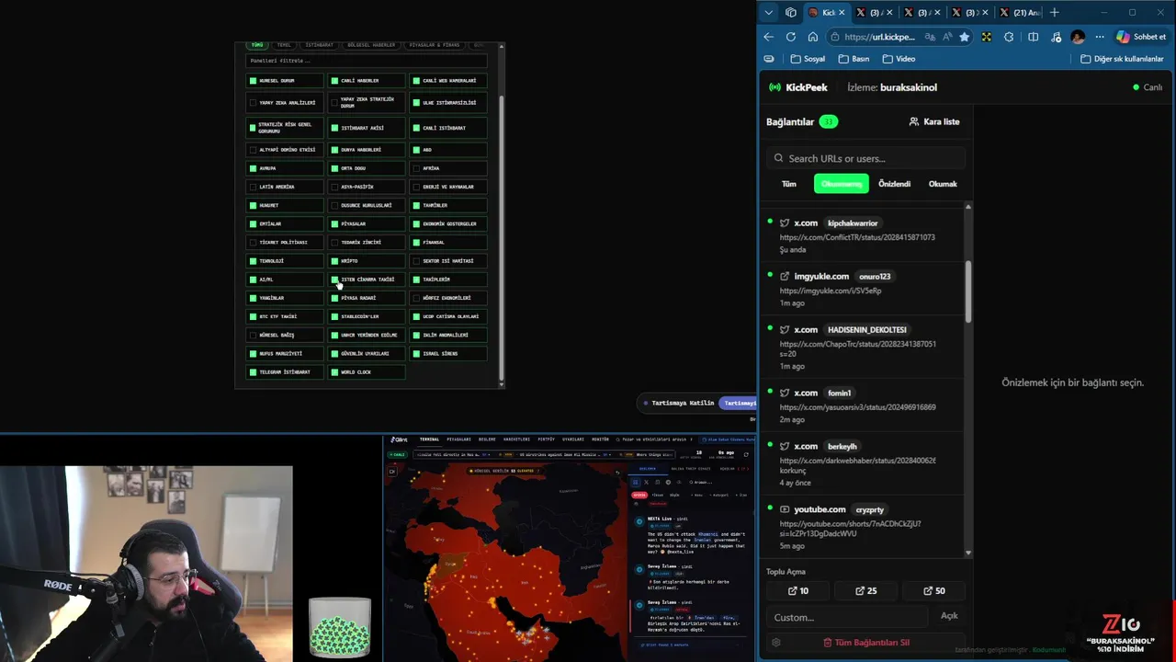Toggle the WORLD CLOCK panel checkbox

[334, 372]
